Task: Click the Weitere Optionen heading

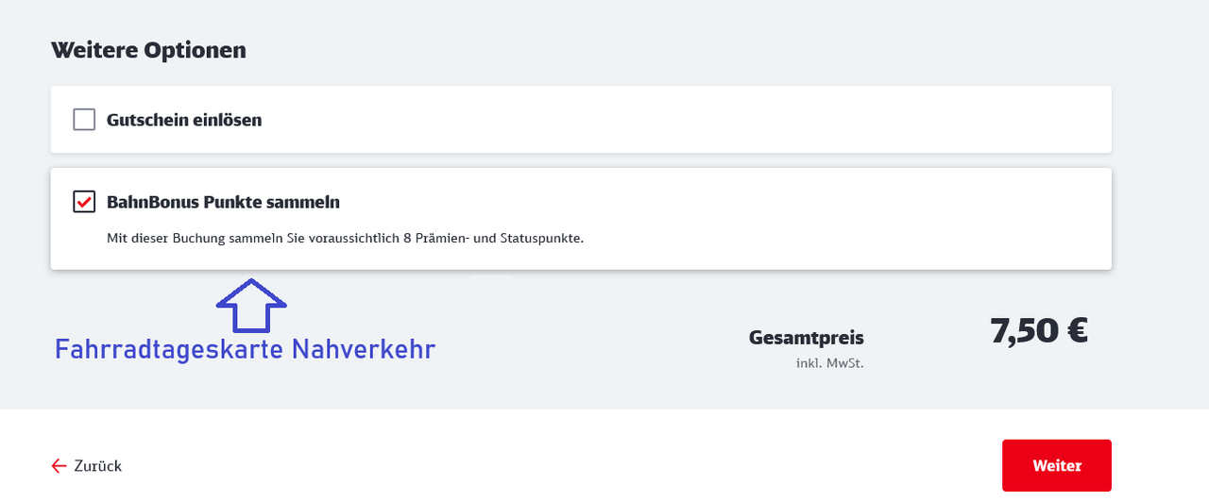Action: 148,50
